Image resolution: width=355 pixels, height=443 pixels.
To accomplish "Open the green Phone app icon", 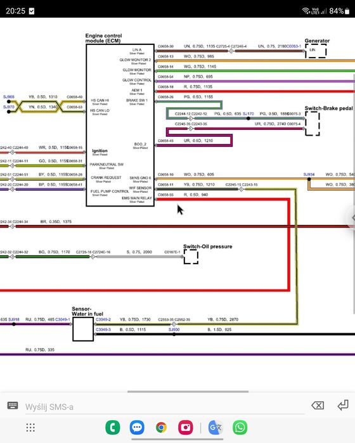I will pos(112,427).
